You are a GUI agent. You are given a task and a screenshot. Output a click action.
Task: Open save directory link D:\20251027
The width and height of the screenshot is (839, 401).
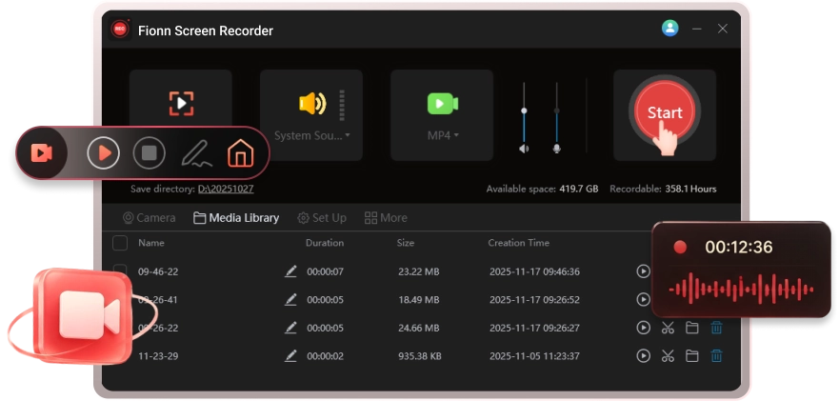(x=226, y=189)
